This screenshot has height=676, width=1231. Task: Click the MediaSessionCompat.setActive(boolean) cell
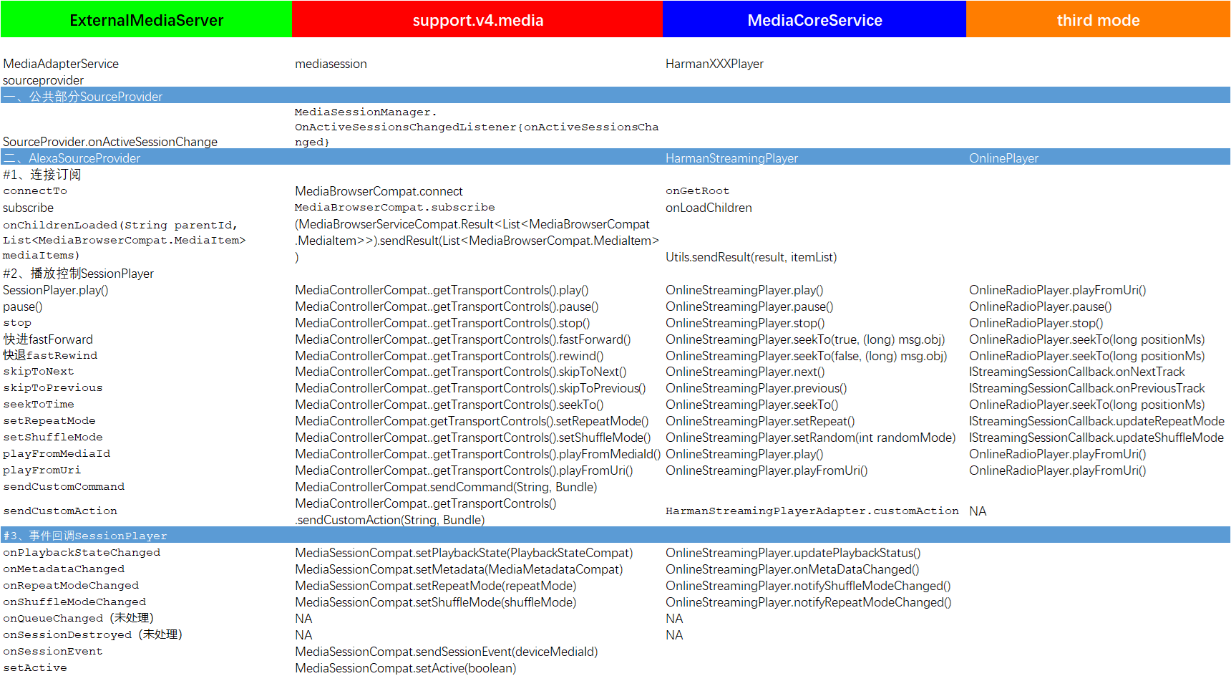[x=405, y=668]
